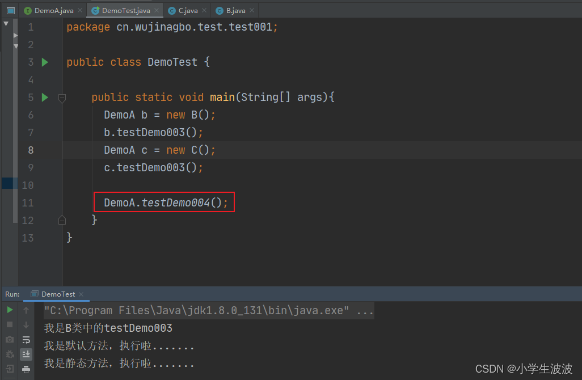Click console output '我是默认方法，执行啦'
This screenshot has width=582, height=380.
click(119, 346)
